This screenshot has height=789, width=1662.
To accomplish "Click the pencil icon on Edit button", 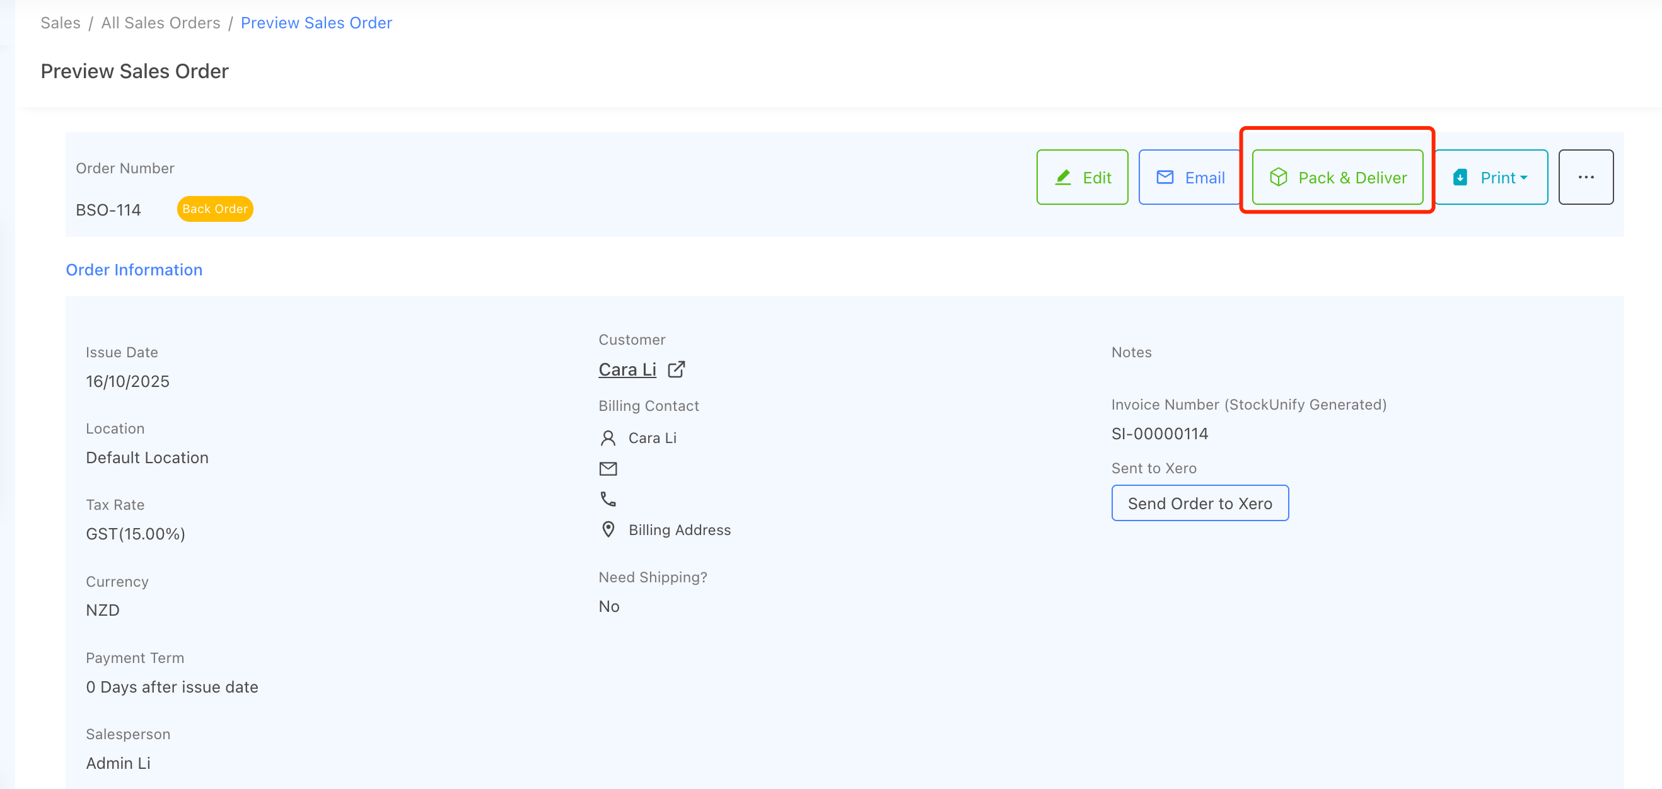I will click(x=1062, y=177).
